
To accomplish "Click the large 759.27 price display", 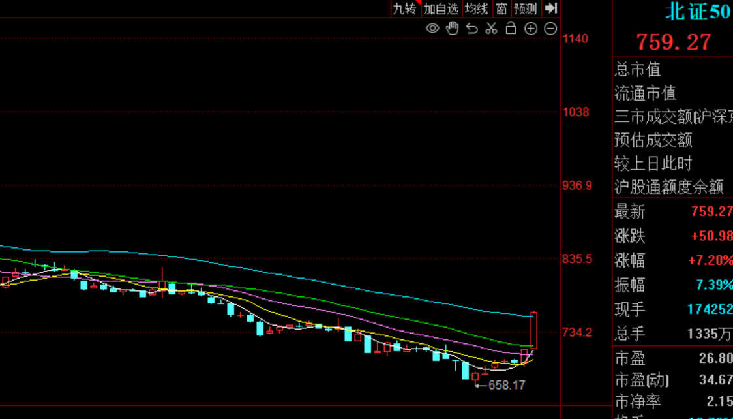I will 674,42.
